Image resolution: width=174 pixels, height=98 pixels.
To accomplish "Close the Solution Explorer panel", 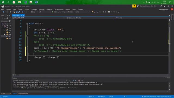I will (x=10, y=15).
